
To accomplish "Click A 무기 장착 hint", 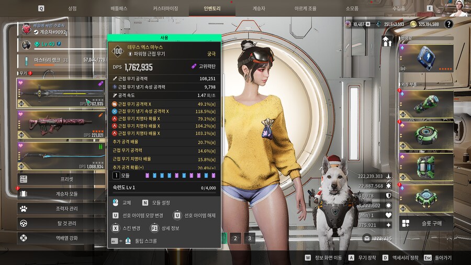I will pyautogui.click(x=362, y=258).
